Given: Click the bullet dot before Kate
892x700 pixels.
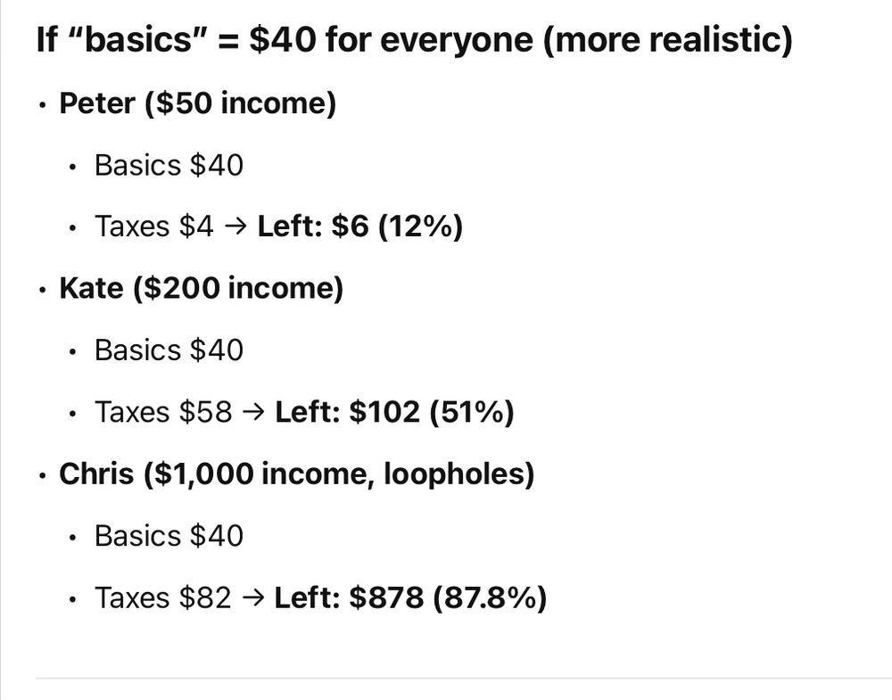Looking at the screenshot, I should (42, 290).
